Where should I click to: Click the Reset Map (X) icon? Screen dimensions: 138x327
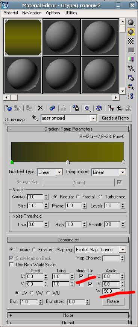(40, 108)
